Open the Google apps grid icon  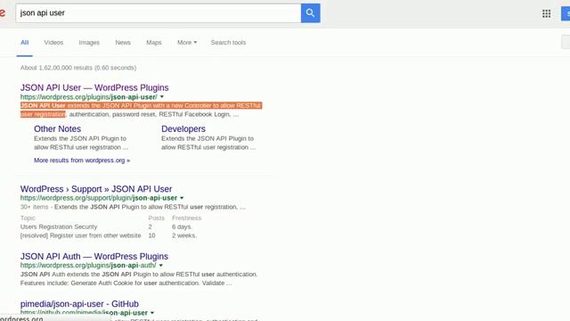[x=546, y=14]
